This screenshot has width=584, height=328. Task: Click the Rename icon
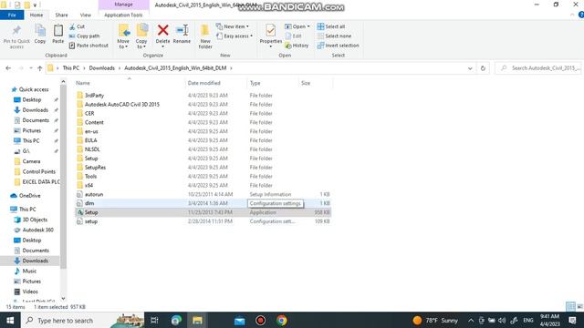[x=182, y=30]
